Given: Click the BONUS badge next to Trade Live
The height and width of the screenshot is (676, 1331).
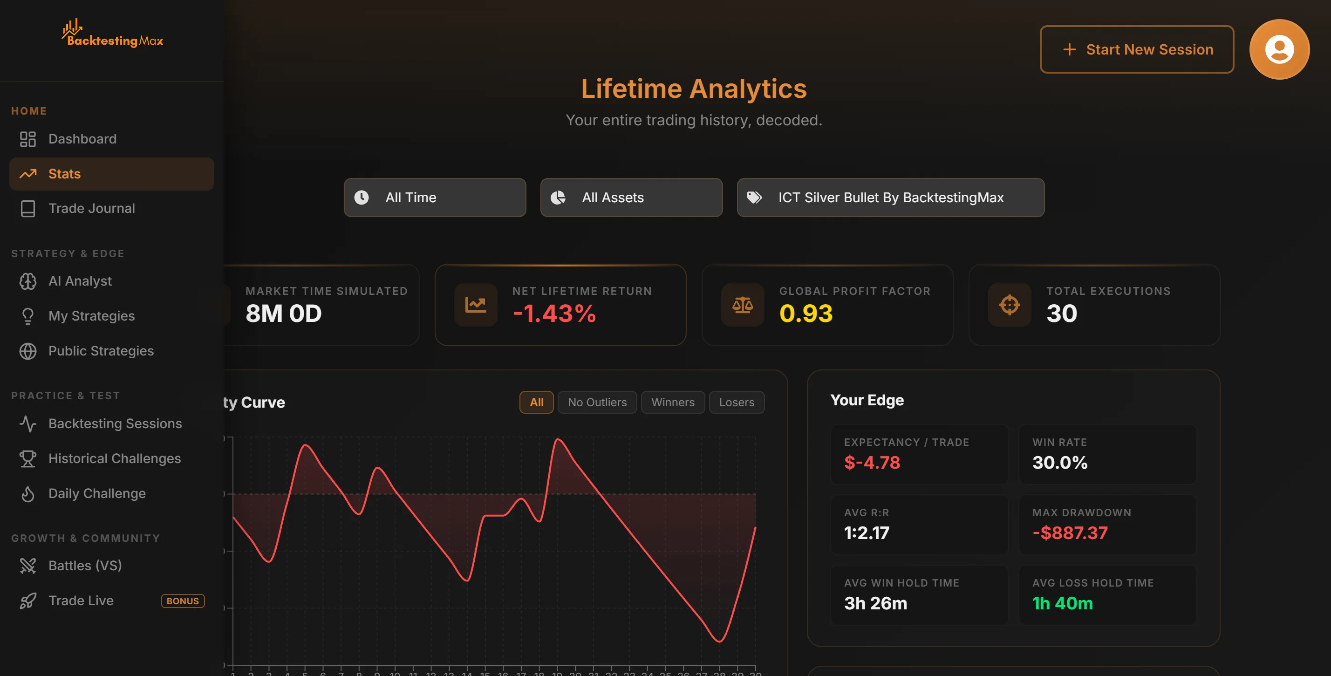Looking at the screenshot, I should pos(183,601).
